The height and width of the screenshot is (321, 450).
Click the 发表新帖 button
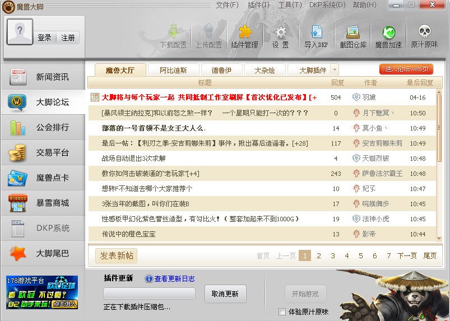pyautogui.click(x=117, y=256)
